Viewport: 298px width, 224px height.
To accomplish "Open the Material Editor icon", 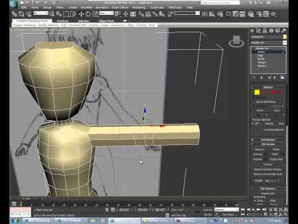I will point(251,14).
